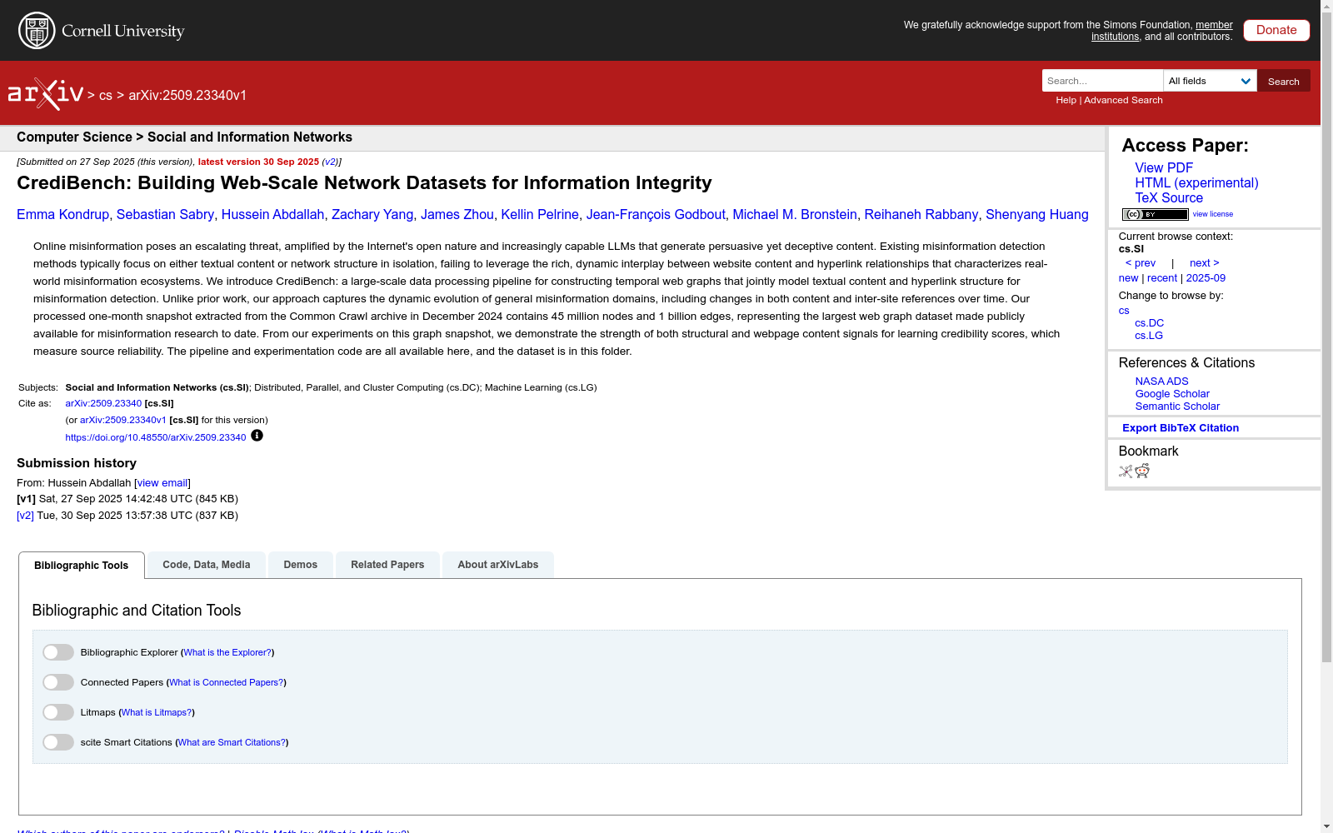Click the Donate button
This screenshot has height=833, width=1333.
[x=1276, y=30]
